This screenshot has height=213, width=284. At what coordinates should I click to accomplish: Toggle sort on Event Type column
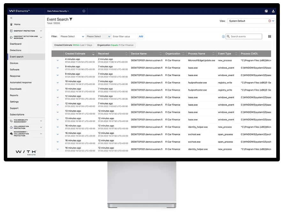click(x=236, y=54)
